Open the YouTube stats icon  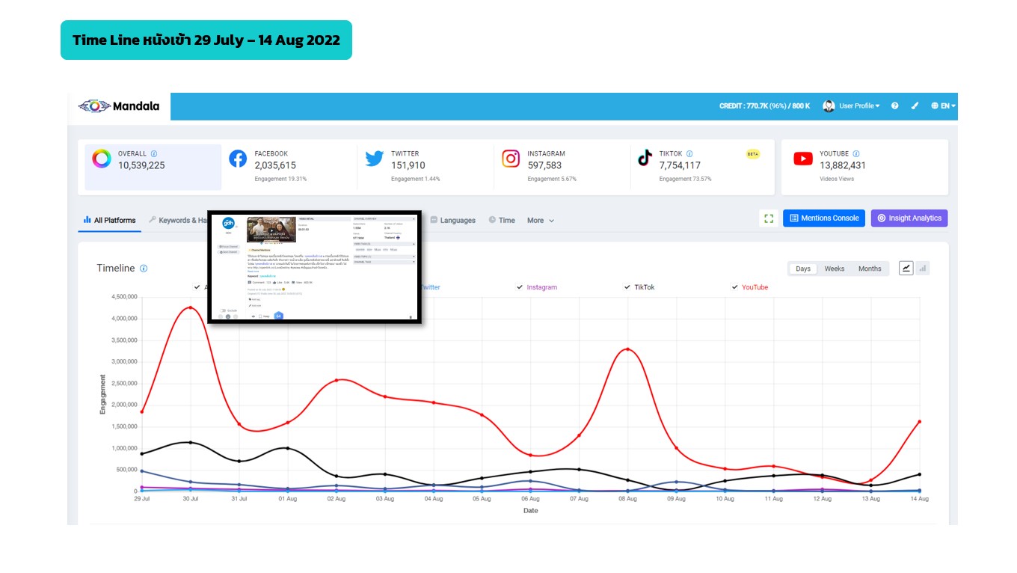point(803,159)
